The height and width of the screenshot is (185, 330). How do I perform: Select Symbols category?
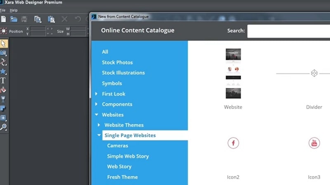(112, 83)
